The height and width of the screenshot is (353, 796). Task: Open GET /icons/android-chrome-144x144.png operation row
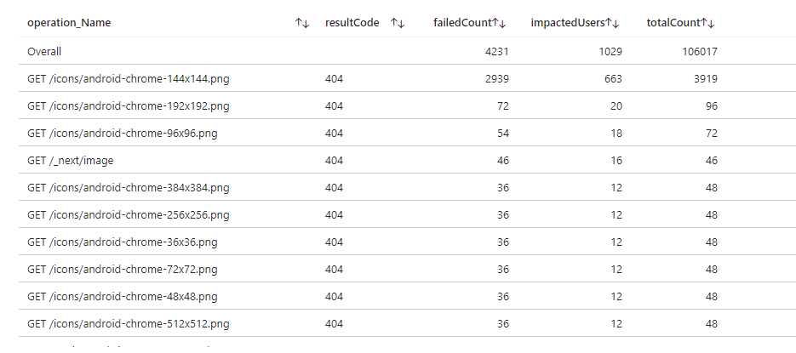pos(128,79)
